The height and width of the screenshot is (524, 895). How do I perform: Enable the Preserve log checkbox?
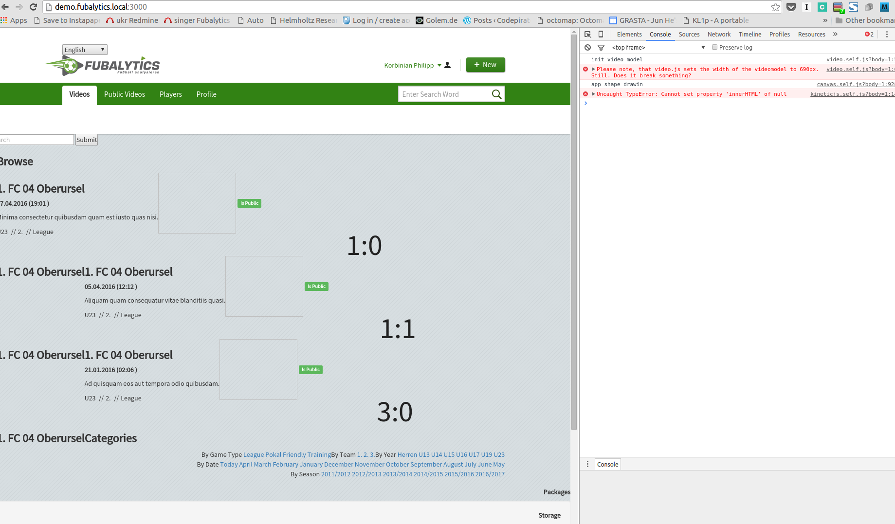click(x=714, y=47)
